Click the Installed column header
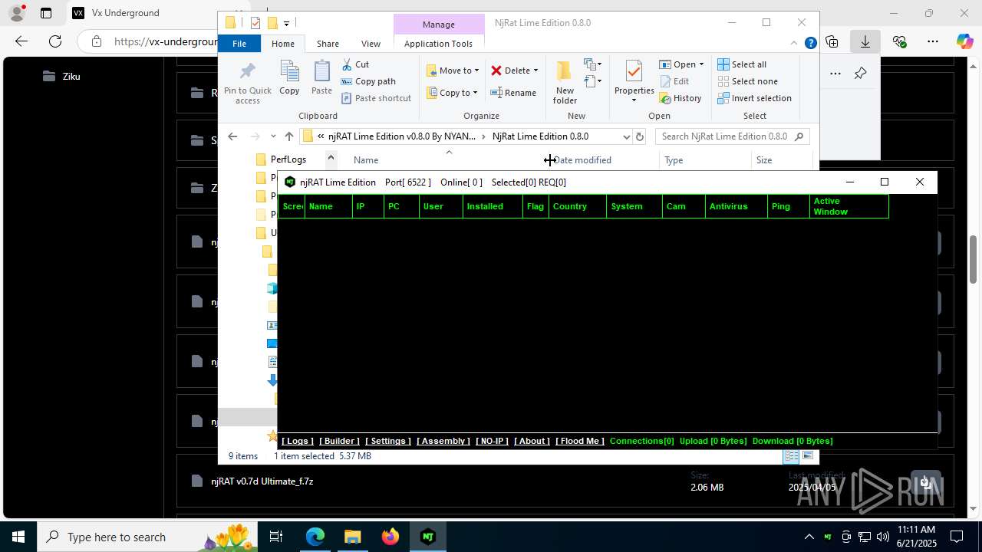The width and height of the screenshot is (982, 552). [x=493, y=206]
